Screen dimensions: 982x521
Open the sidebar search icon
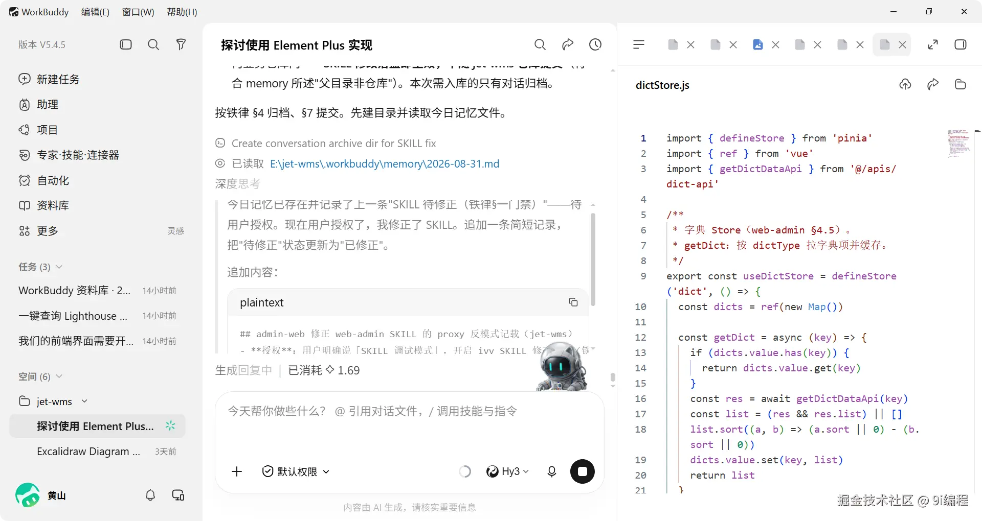click(153, 44)
